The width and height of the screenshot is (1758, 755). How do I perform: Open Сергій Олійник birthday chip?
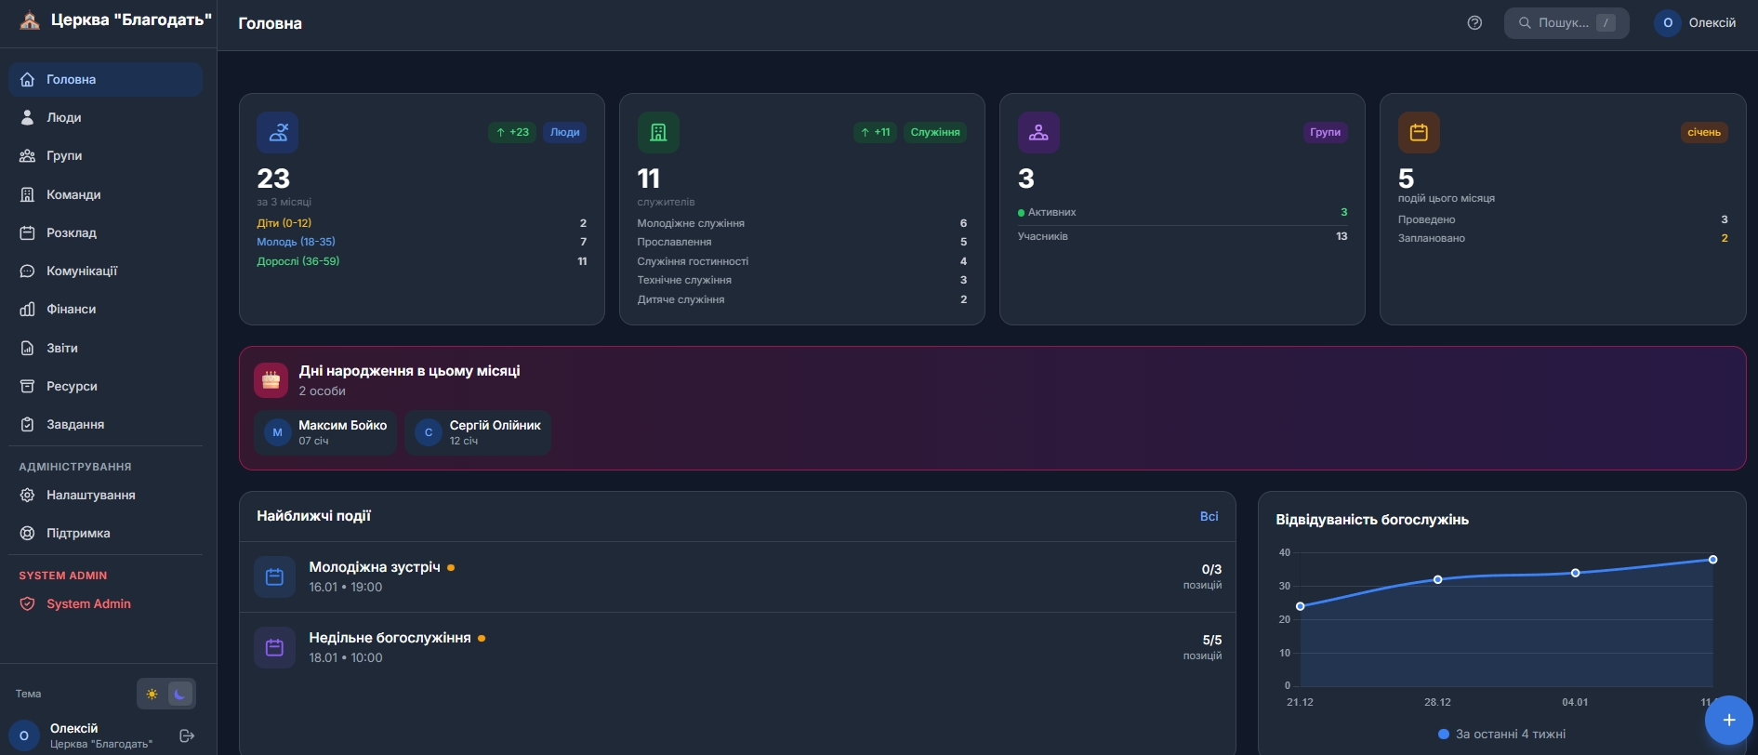click(x=478, y=432)
